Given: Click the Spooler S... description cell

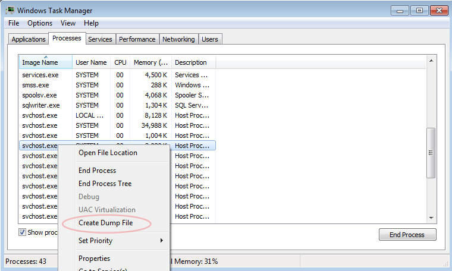Looking at the screenshot, I should pyautogui.click(x=192, y=95).
